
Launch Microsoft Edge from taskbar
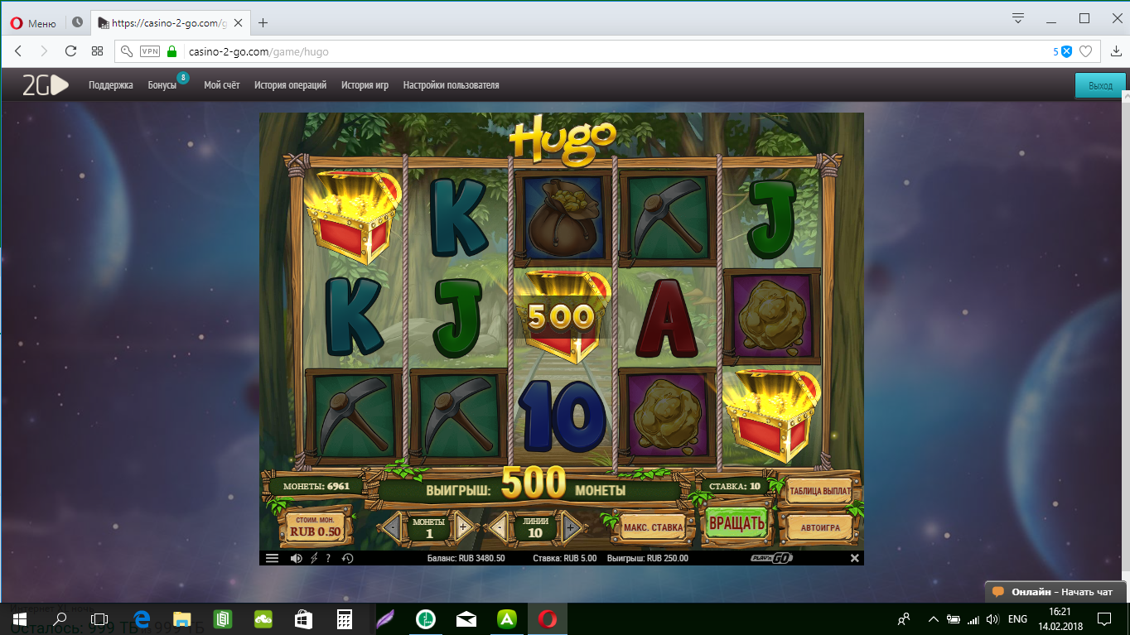(x=141, y=618)
